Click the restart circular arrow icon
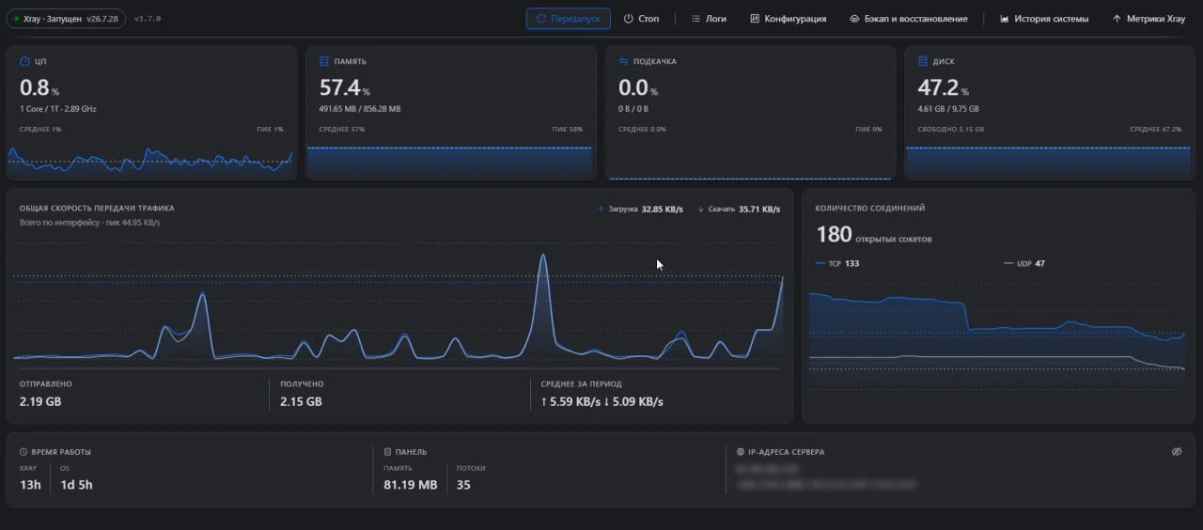The image size is (1203, 530). click(540, 19)
